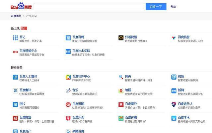The image size is (212, 133).
Task: Open the 好看视频 title link
Action: pos(131,37)
